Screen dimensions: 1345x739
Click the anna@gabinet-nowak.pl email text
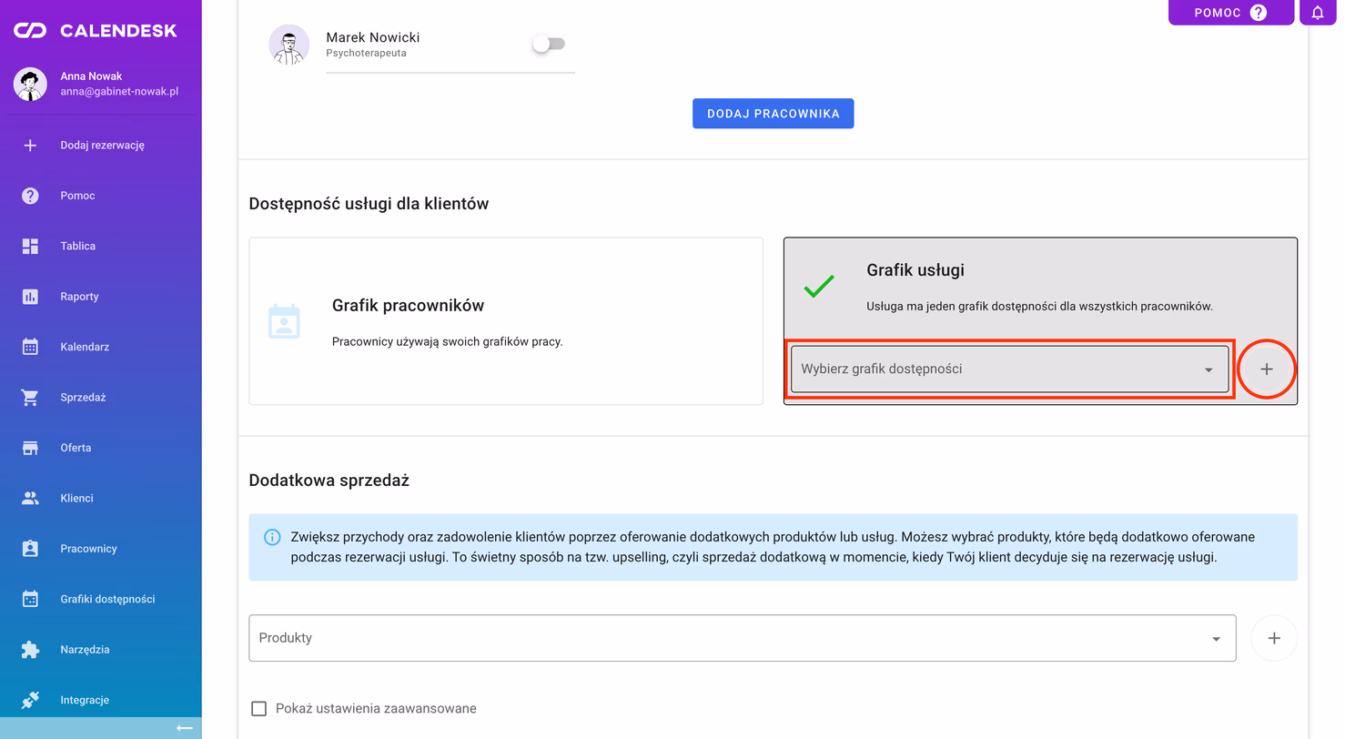[x=119, y=93]
